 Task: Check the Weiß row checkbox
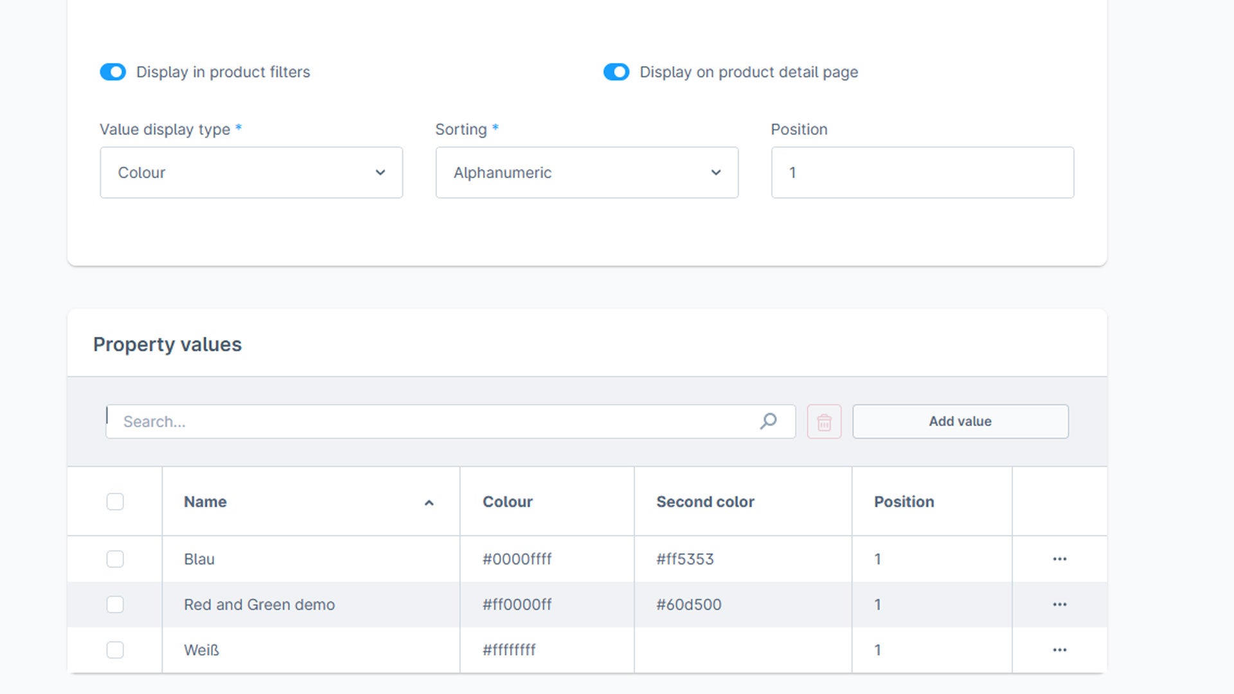115,650
